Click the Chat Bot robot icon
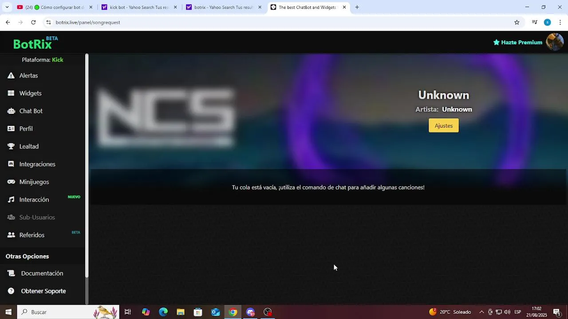 coord(11,111)
